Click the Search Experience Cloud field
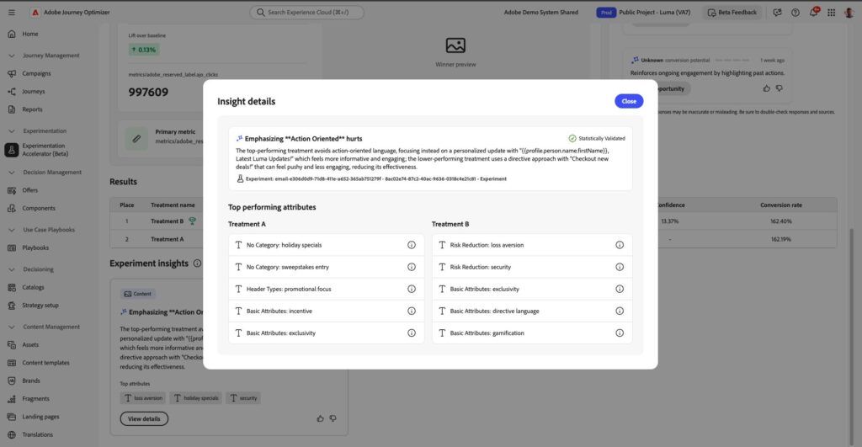Viewport: 862px width, 447px height. pyautogui.click(x=306, y=12)
